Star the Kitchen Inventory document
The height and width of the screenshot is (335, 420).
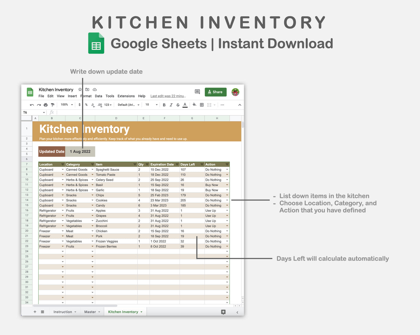tap(80, 90)
